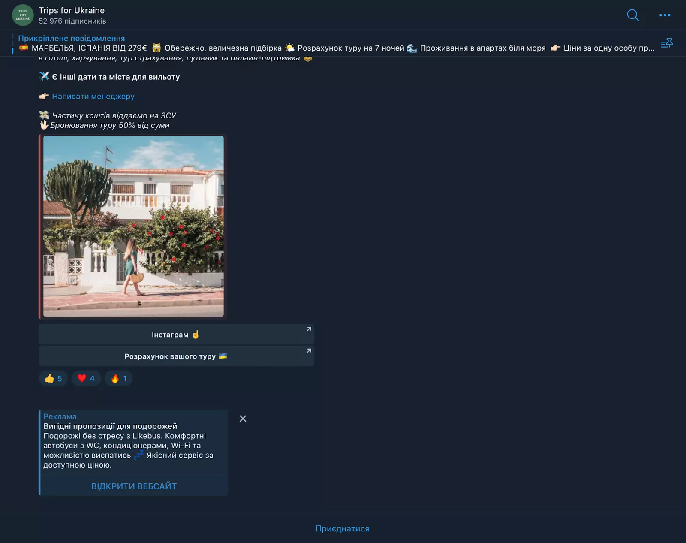Open the Trips for Ukraine channel title
The image size is (686, 543).
click(x=72, y=10)
